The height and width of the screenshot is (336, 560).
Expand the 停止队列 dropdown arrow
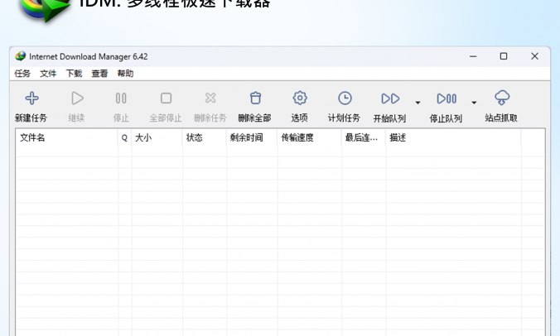point(474,103)
